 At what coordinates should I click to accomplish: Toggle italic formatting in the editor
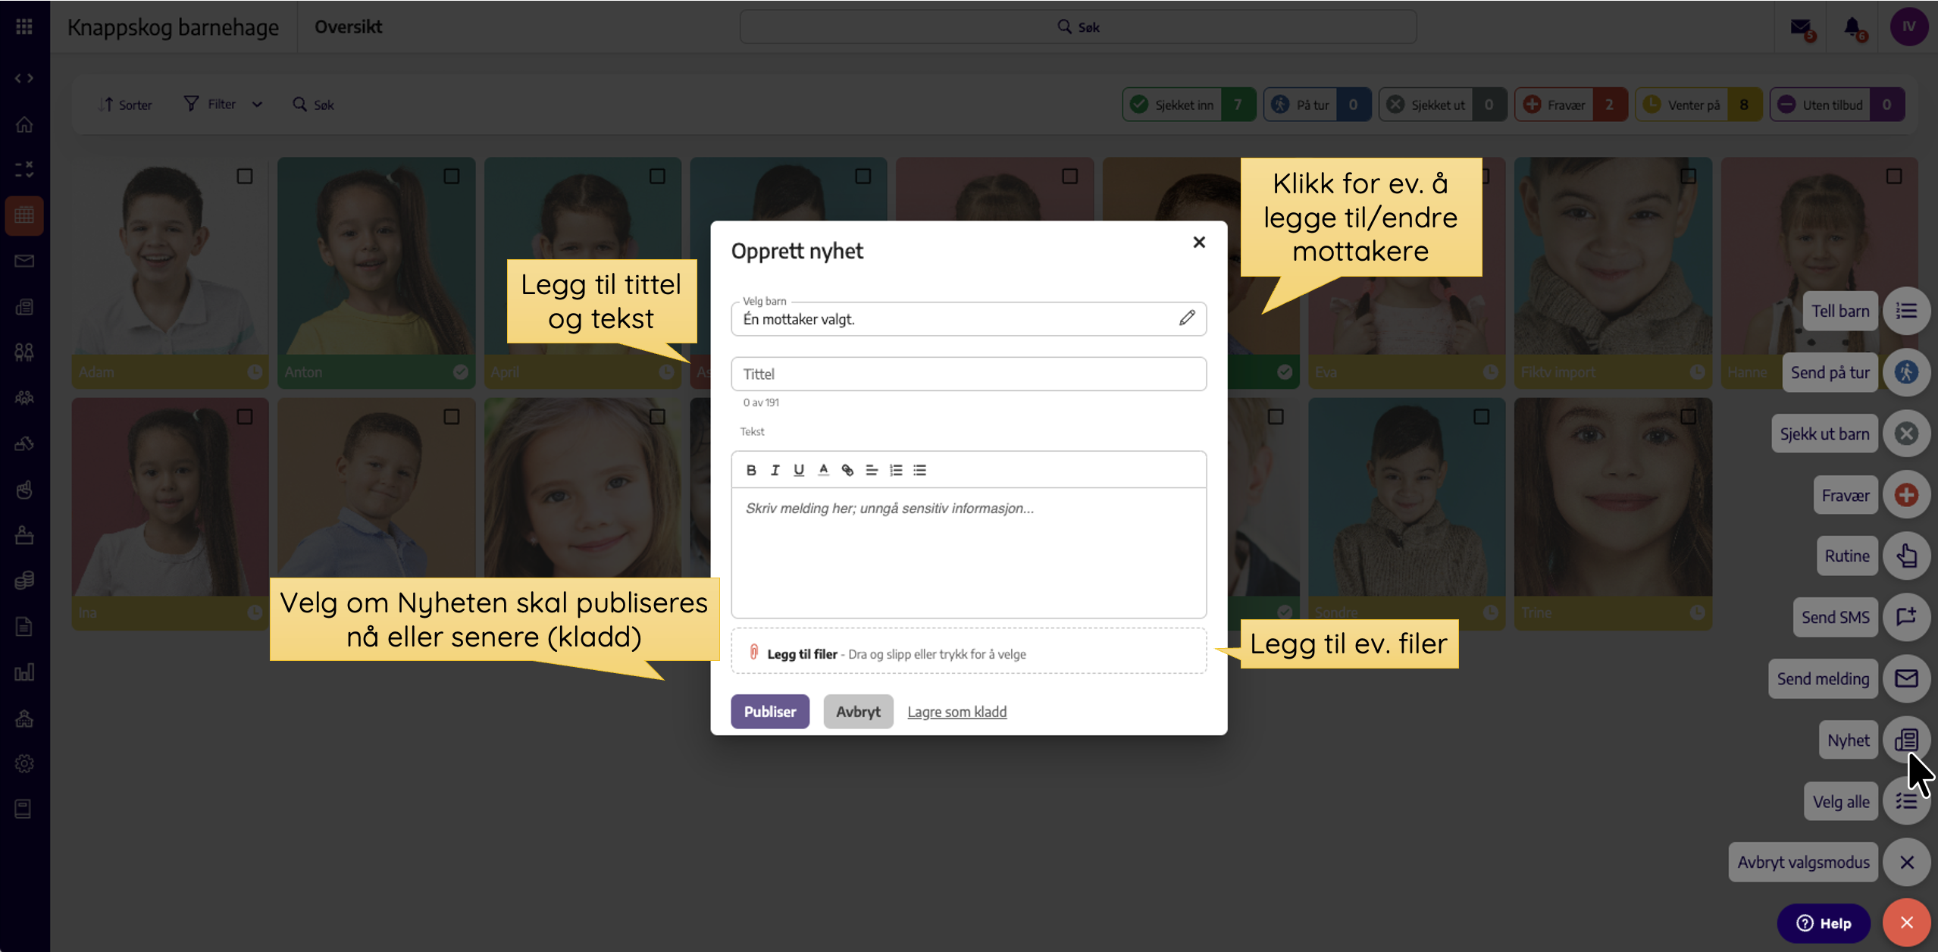click(775, 470)
